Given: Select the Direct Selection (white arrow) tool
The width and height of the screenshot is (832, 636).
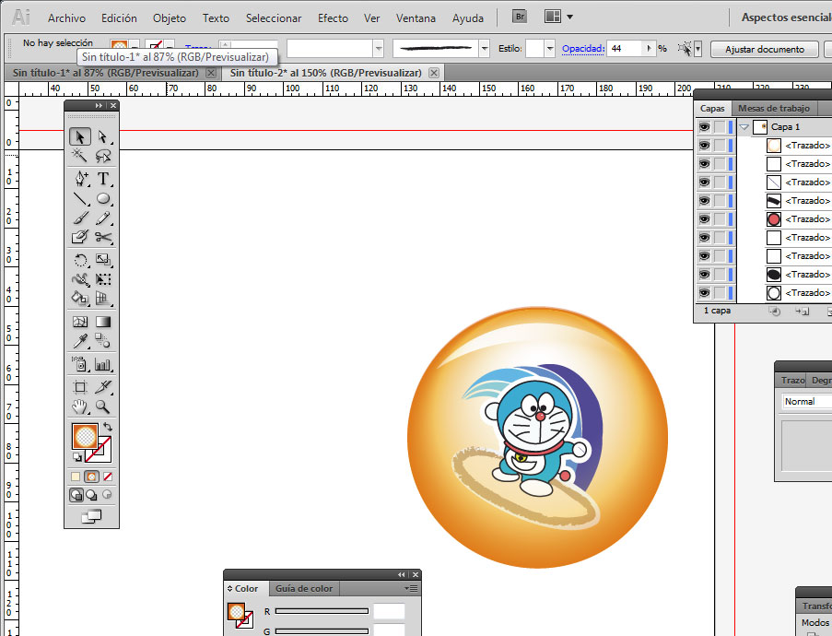Looking at the screenshot, I should tap(103, 137).
